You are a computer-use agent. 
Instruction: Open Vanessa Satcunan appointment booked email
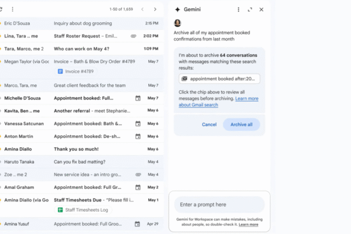[x=82, y=124]
